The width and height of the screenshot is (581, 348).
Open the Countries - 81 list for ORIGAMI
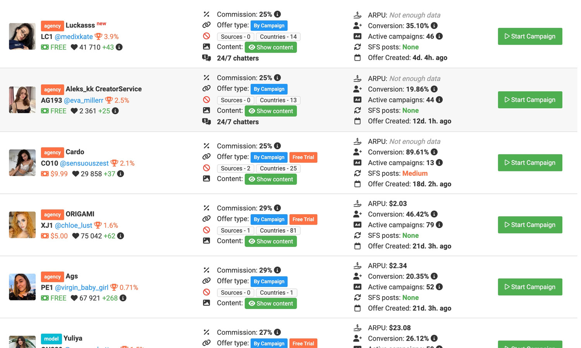278,230
